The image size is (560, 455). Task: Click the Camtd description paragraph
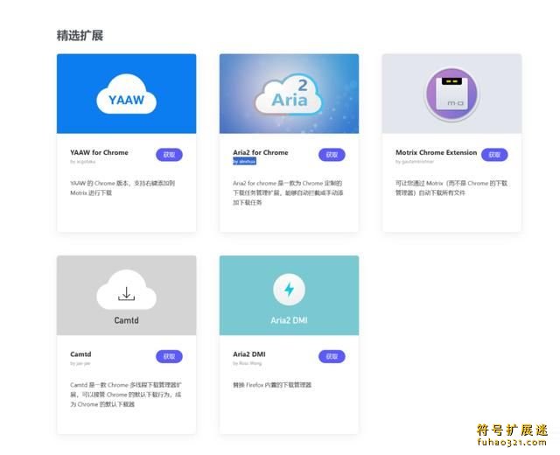pyautogui.click(x=126, y=395)
